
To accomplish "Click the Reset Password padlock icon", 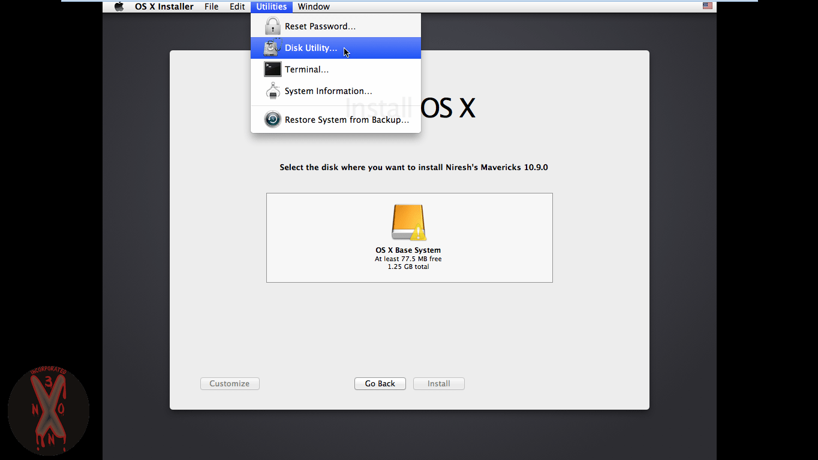I will [273, 26].
